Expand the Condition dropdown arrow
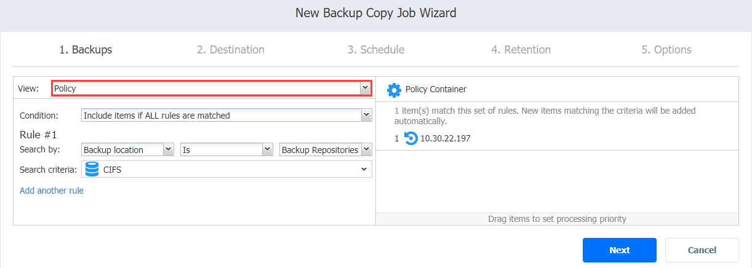Viewport: 752px width, 268px height. 366,115
